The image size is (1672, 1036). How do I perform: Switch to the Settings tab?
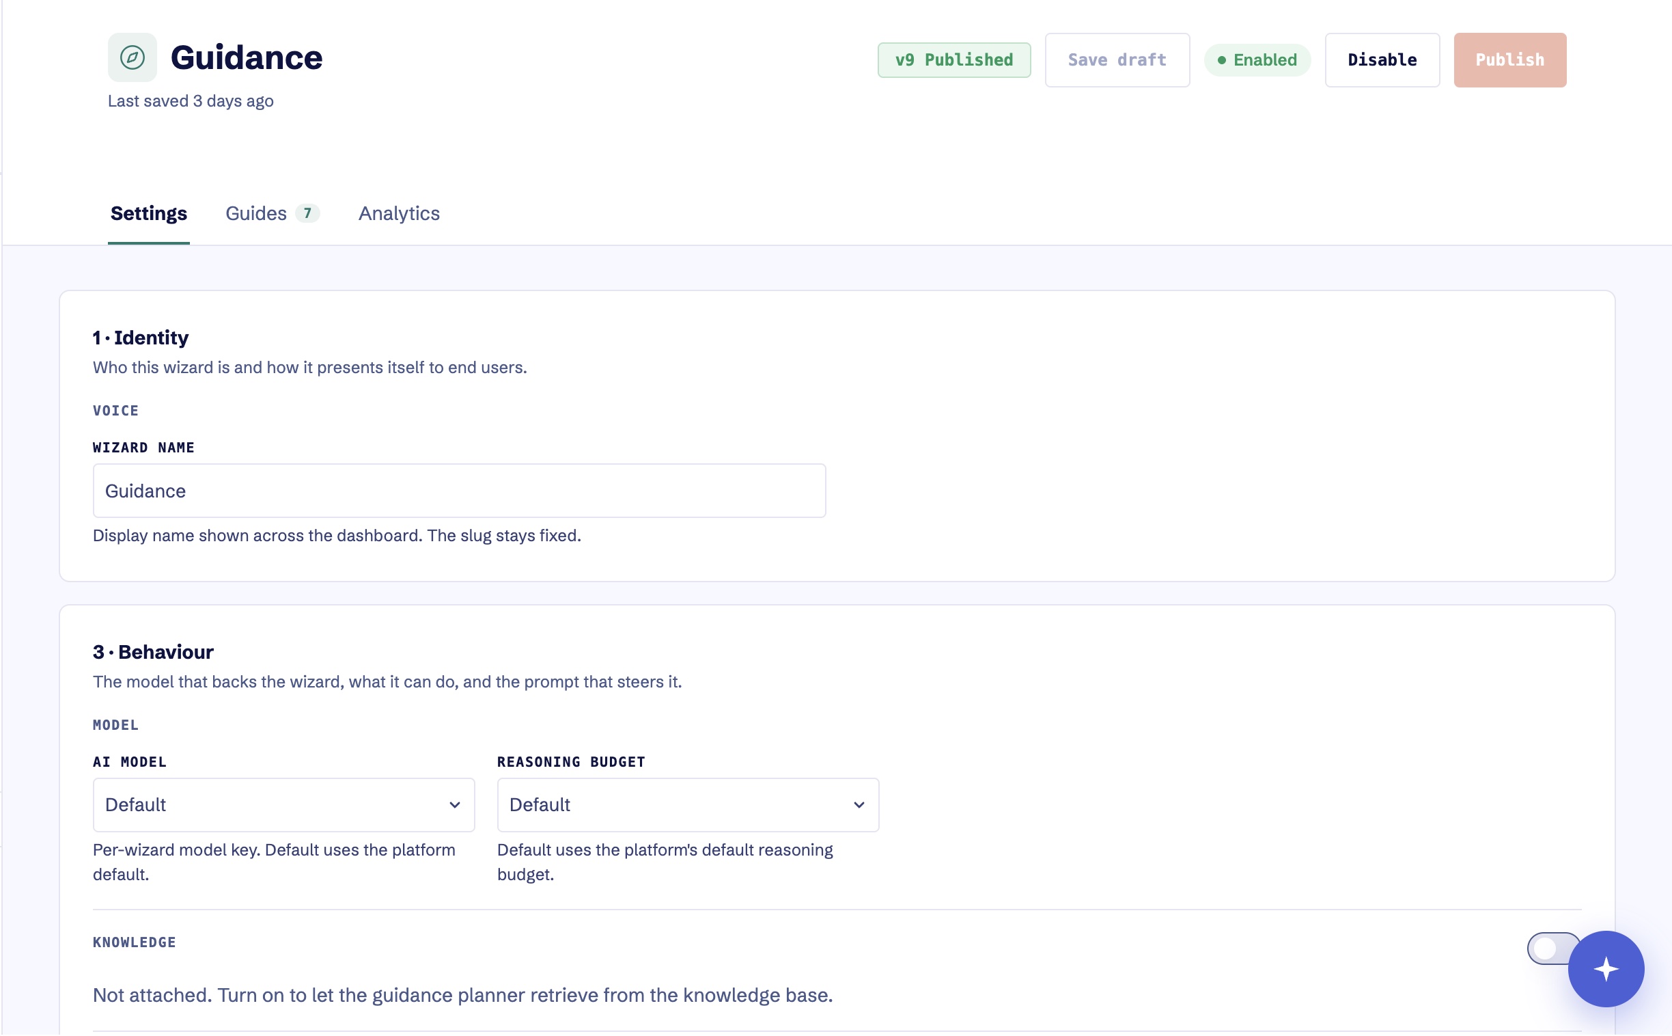coord(149,213)
